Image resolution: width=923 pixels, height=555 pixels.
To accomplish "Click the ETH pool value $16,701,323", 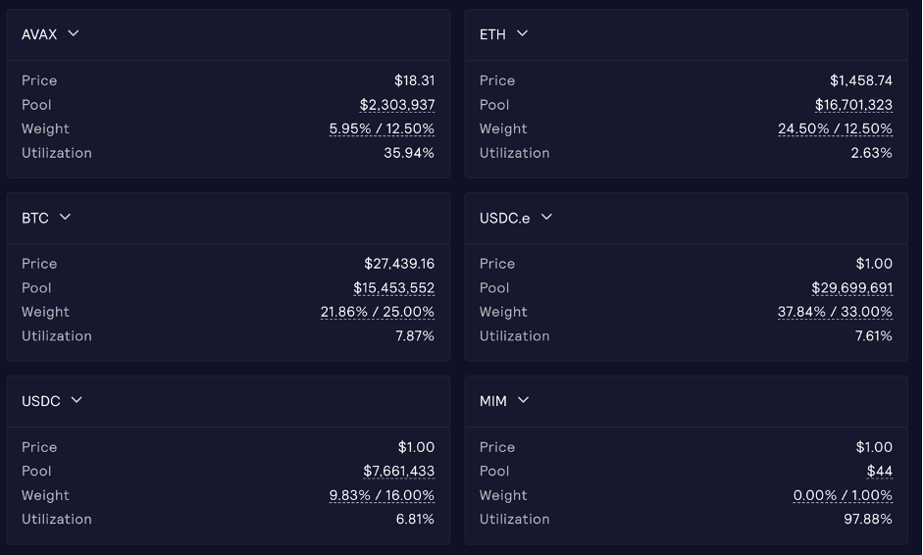I will (853, 105).
